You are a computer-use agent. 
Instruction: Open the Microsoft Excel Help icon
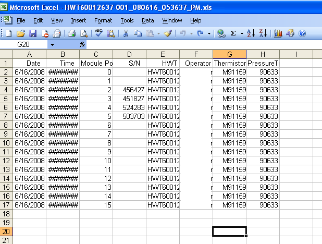[302, 33]
